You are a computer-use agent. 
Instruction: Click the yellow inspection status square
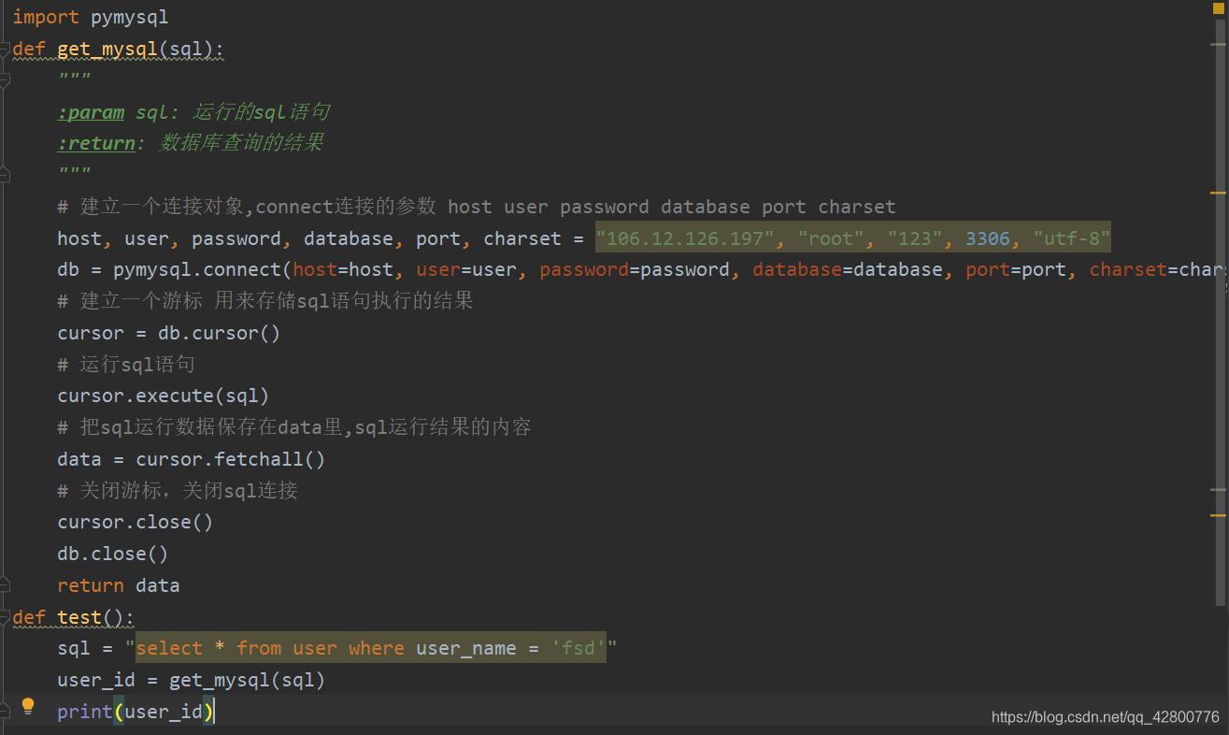[1218, 8]
